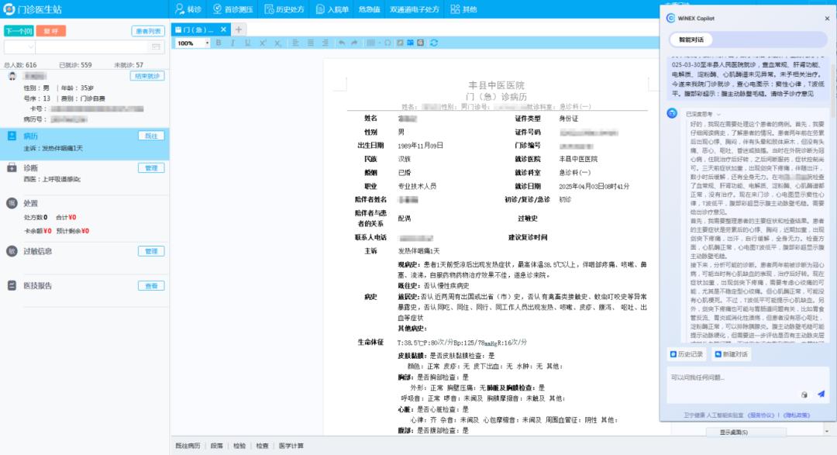Close the WiNEX Copilot panel
Viewport: 837px width, 455px height.
827,18
